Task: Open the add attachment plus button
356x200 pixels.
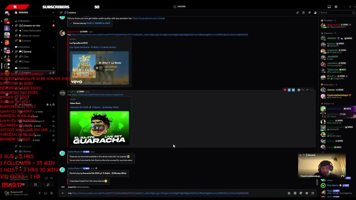Action: point(63,193)
